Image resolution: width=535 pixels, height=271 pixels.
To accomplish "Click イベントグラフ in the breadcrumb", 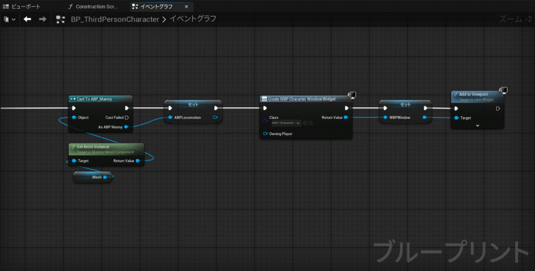I will [x=193, y=19].
